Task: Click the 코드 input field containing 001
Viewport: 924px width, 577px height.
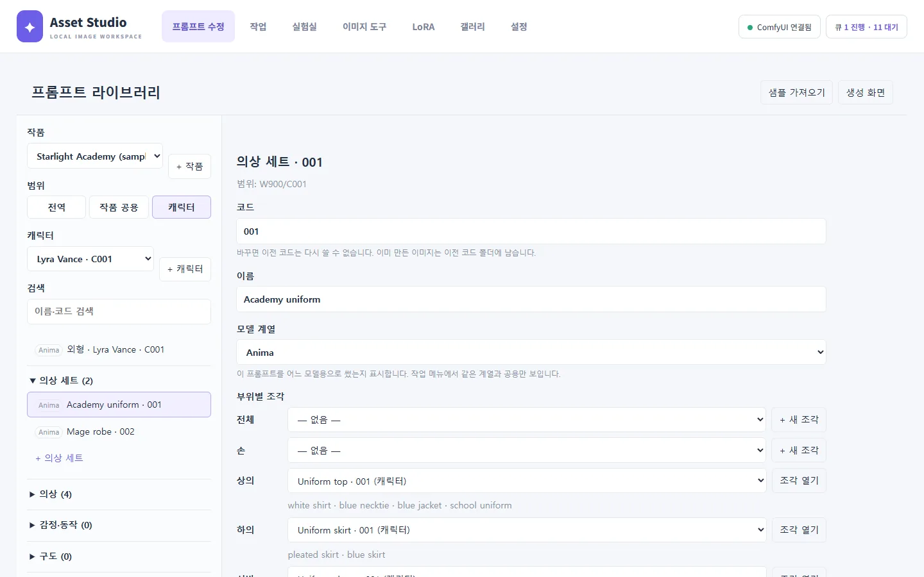Action: 531,231
